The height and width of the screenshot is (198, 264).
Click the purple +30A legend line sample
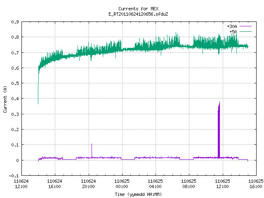click(x=246, y=26)
